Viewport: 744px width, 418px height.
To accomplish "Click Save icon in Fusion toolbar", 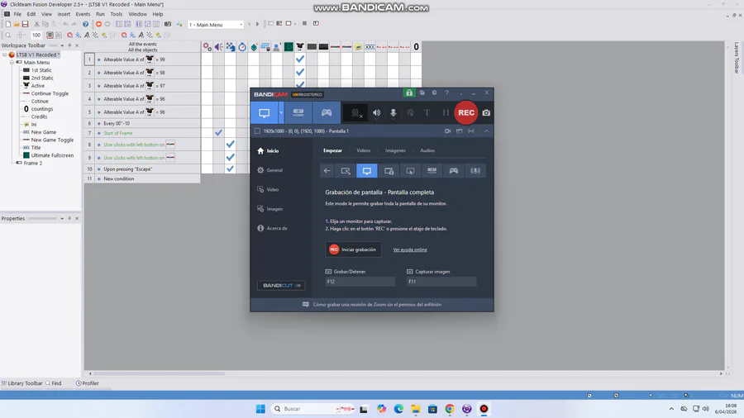I will (x=25, y=24).
